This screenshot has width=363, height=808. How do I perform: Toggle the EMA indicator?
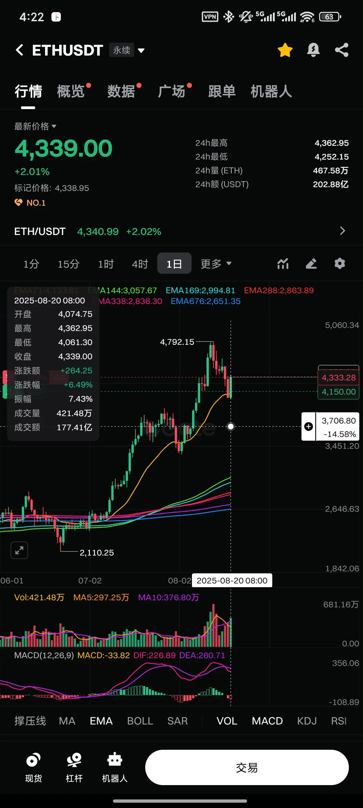[x=101, y=721]
